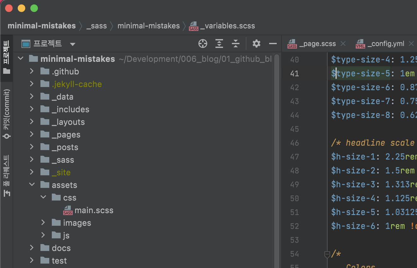Image resolution: width=417 pixels, height=268 pixels.
Task: Expand _sass folder chevron
Action: pyautogui.click(x=32, y=160)
